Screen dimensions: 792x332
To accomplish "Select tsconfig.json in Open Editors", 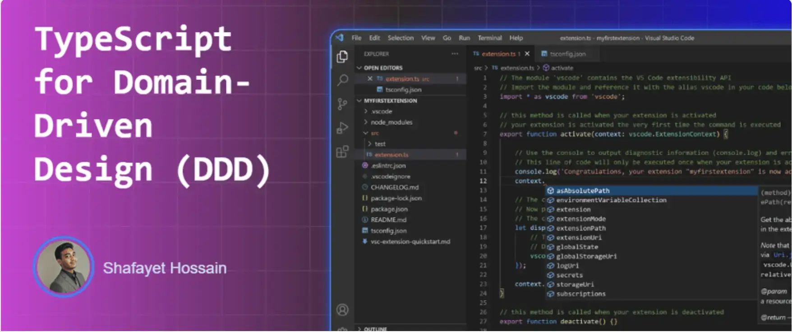I will click(403, 89).
